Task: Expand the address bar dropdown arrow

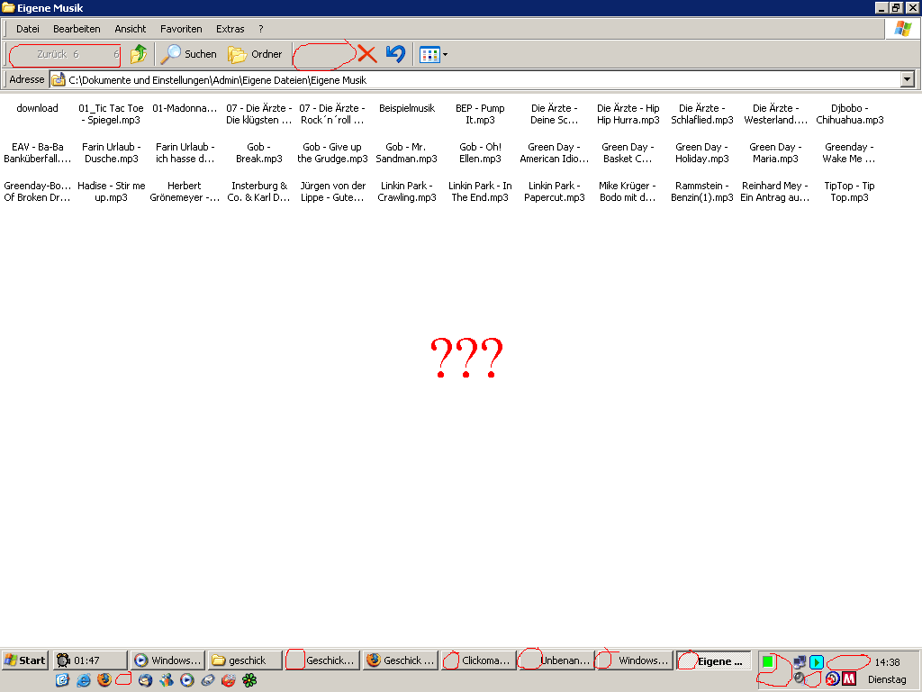Action: pos(907,79)
